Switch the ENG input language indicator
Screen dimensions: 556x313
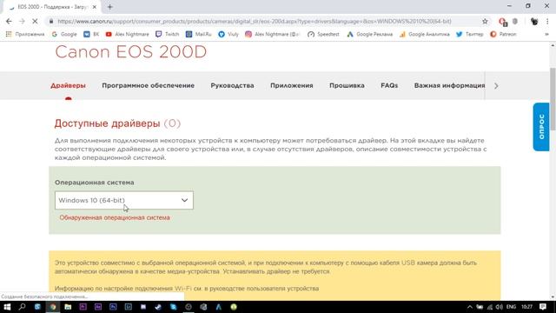(x=511, y=307)
